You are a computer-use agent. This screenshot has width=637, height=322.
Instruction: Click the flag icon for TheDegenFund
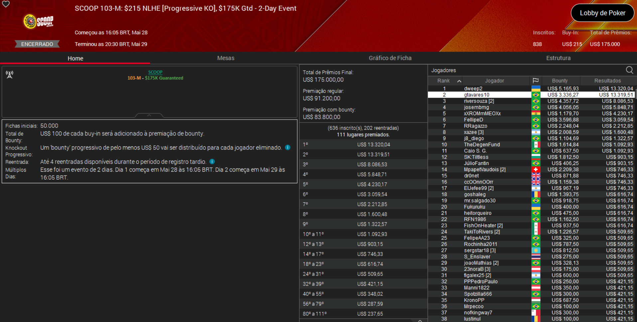tap(536, 145)
